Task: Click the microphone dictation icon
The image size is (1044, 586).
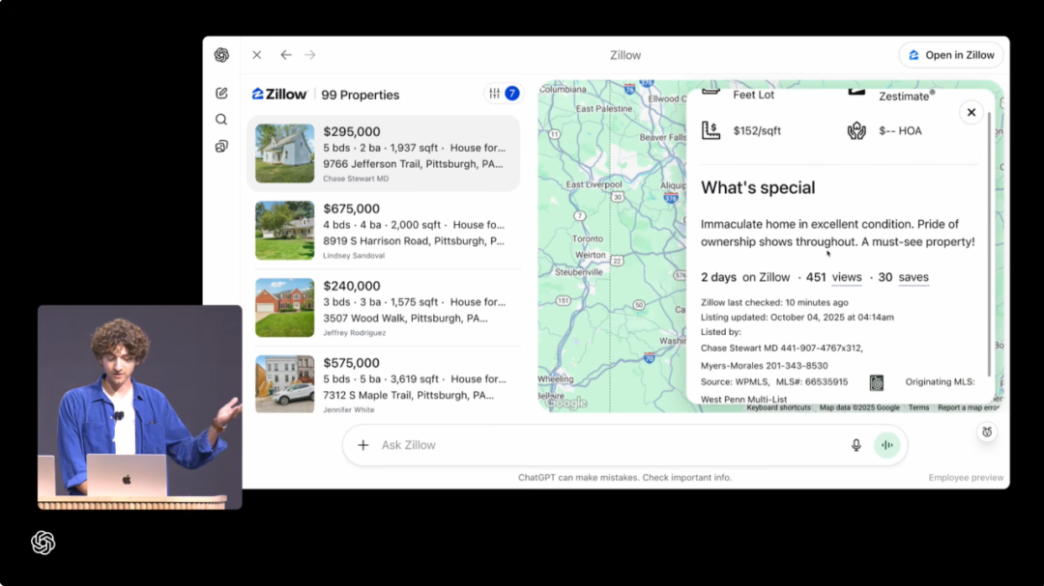Action: point(855,445)
